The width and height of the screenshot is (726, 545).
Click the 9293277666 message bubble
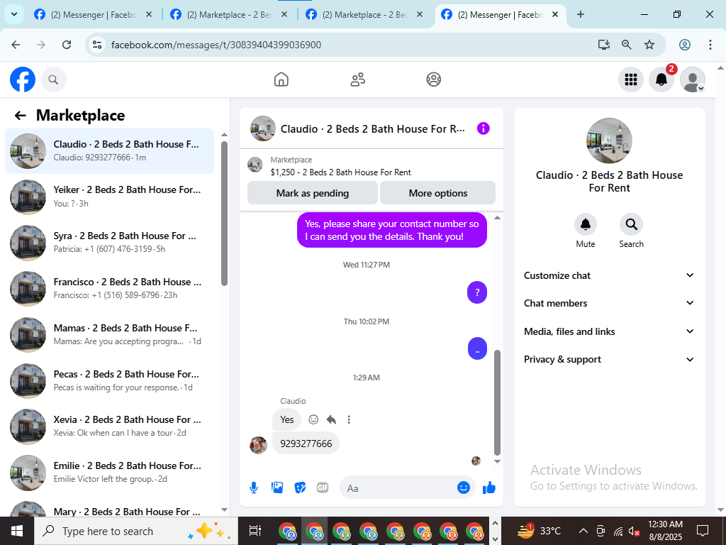[306, 444]
